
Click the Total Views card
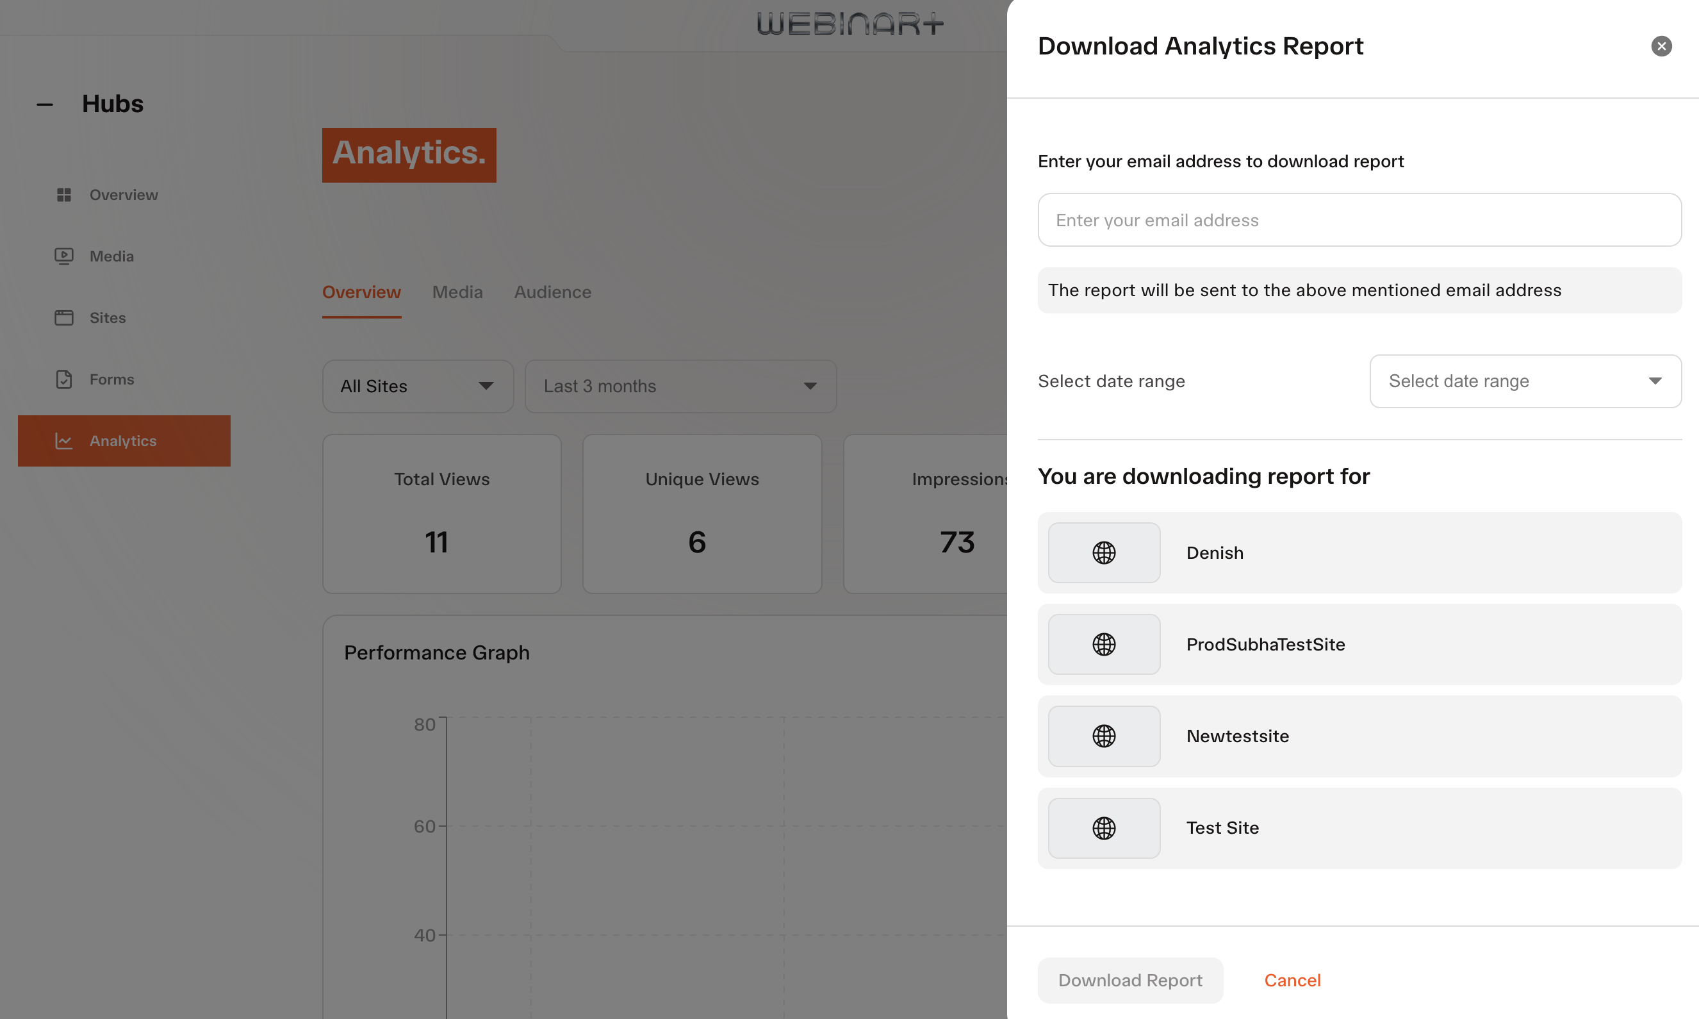pos(442,513)
